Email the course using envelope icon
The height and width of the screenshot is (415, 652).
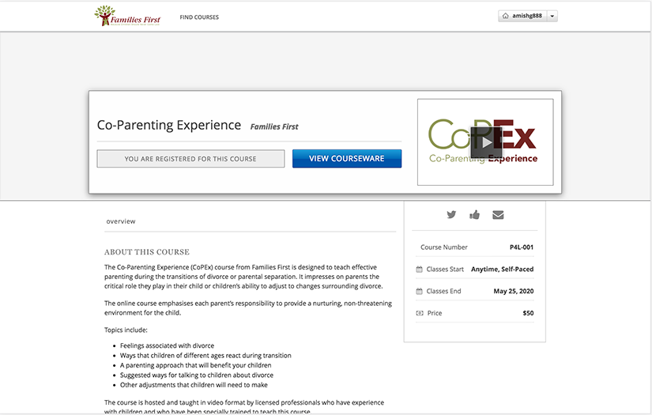498,214
